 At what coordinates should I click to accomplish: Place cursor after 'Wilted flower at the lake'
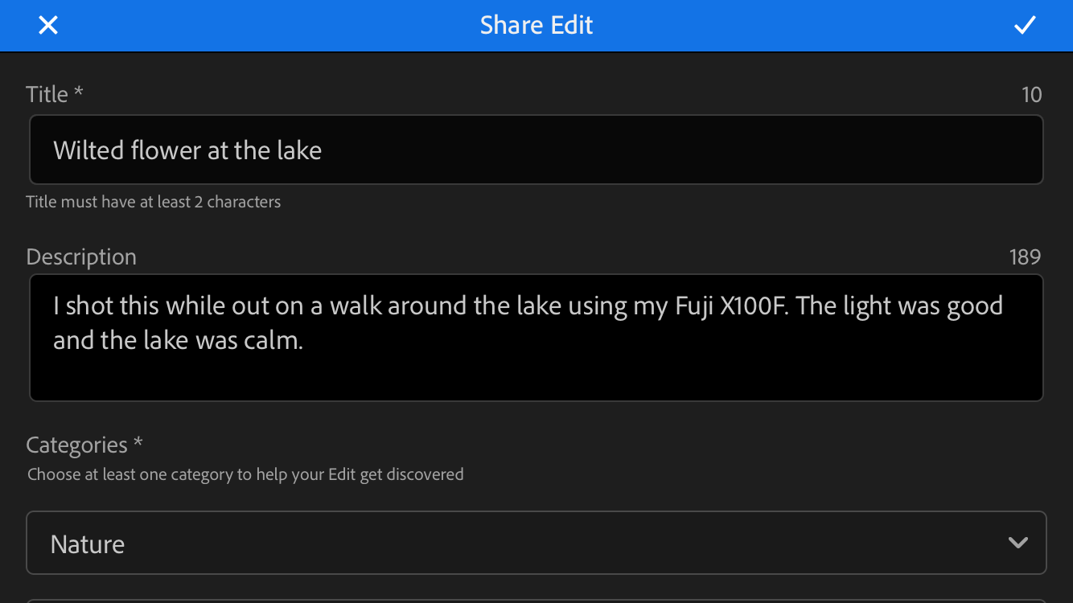coord(323,150)
